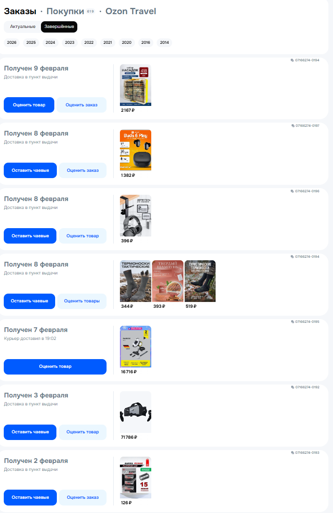The width and height of the screenshot is (333, 513).
Task: Open the solid shampoo product image
Action: point(168,281)
